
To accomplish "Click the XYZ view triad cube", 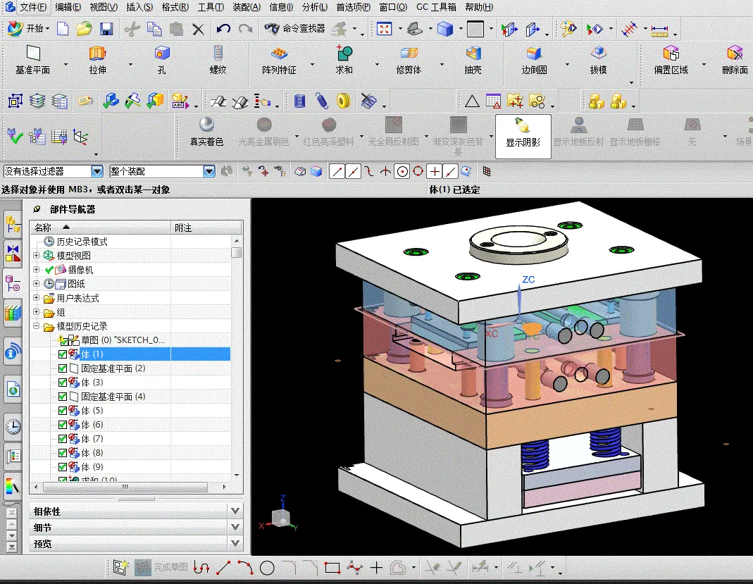I will (280, 518).
